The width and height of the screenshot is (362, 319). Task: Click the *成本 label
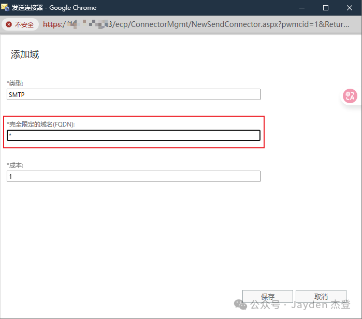point(15,165)
